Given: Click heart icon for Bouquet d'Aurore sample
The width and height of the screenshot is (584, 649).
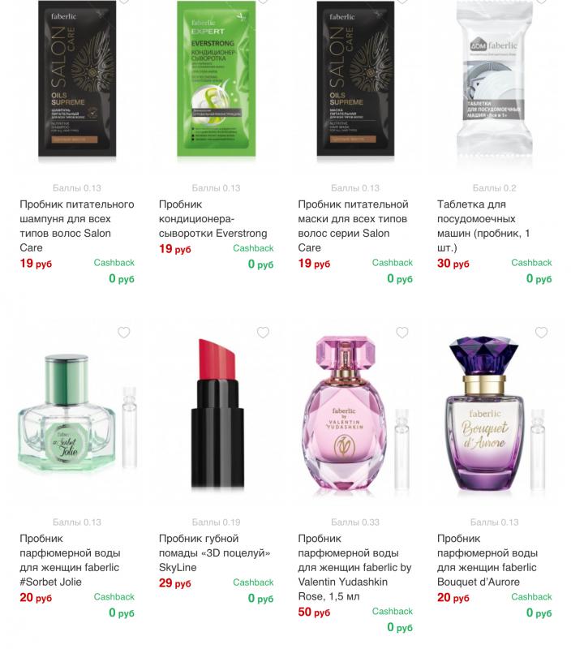Looking at the screenshot, I should (541, 333).
